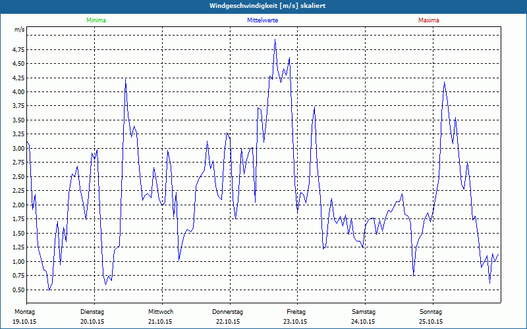
Task: Click the date 20.10.15
Action: click(92, 322)
